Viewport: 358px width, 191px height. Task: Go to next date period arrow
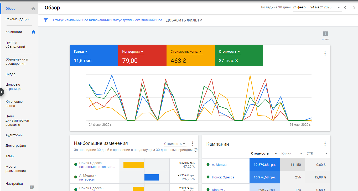click(354, 8)
